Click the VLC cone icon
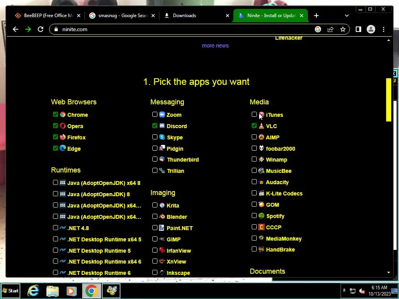This screenshot has width=399, height=299. pos(261,126)
